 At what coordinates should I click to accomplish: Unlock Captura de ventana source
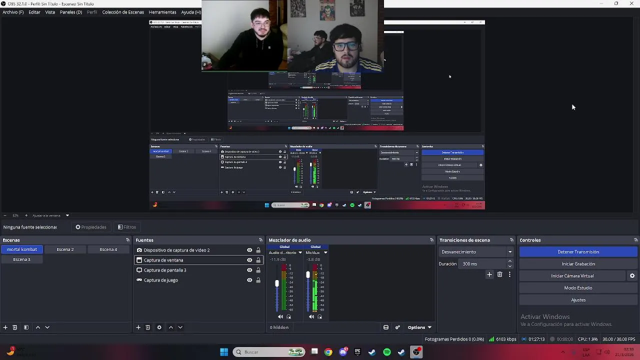pos(258,260)
